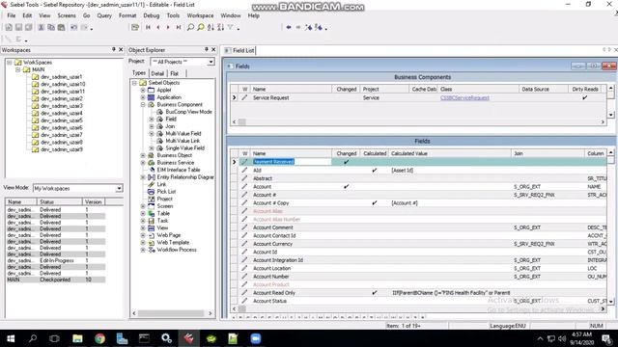The image size is (618, 347).
Task: Open the View Mode My Workspaces dropdown
Action: click(119, 189)
